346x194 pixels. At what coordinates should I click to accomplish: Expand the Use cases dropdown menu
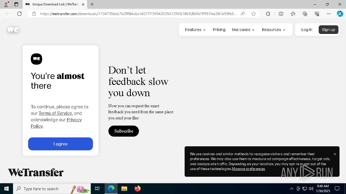click(x=243, y=30)
